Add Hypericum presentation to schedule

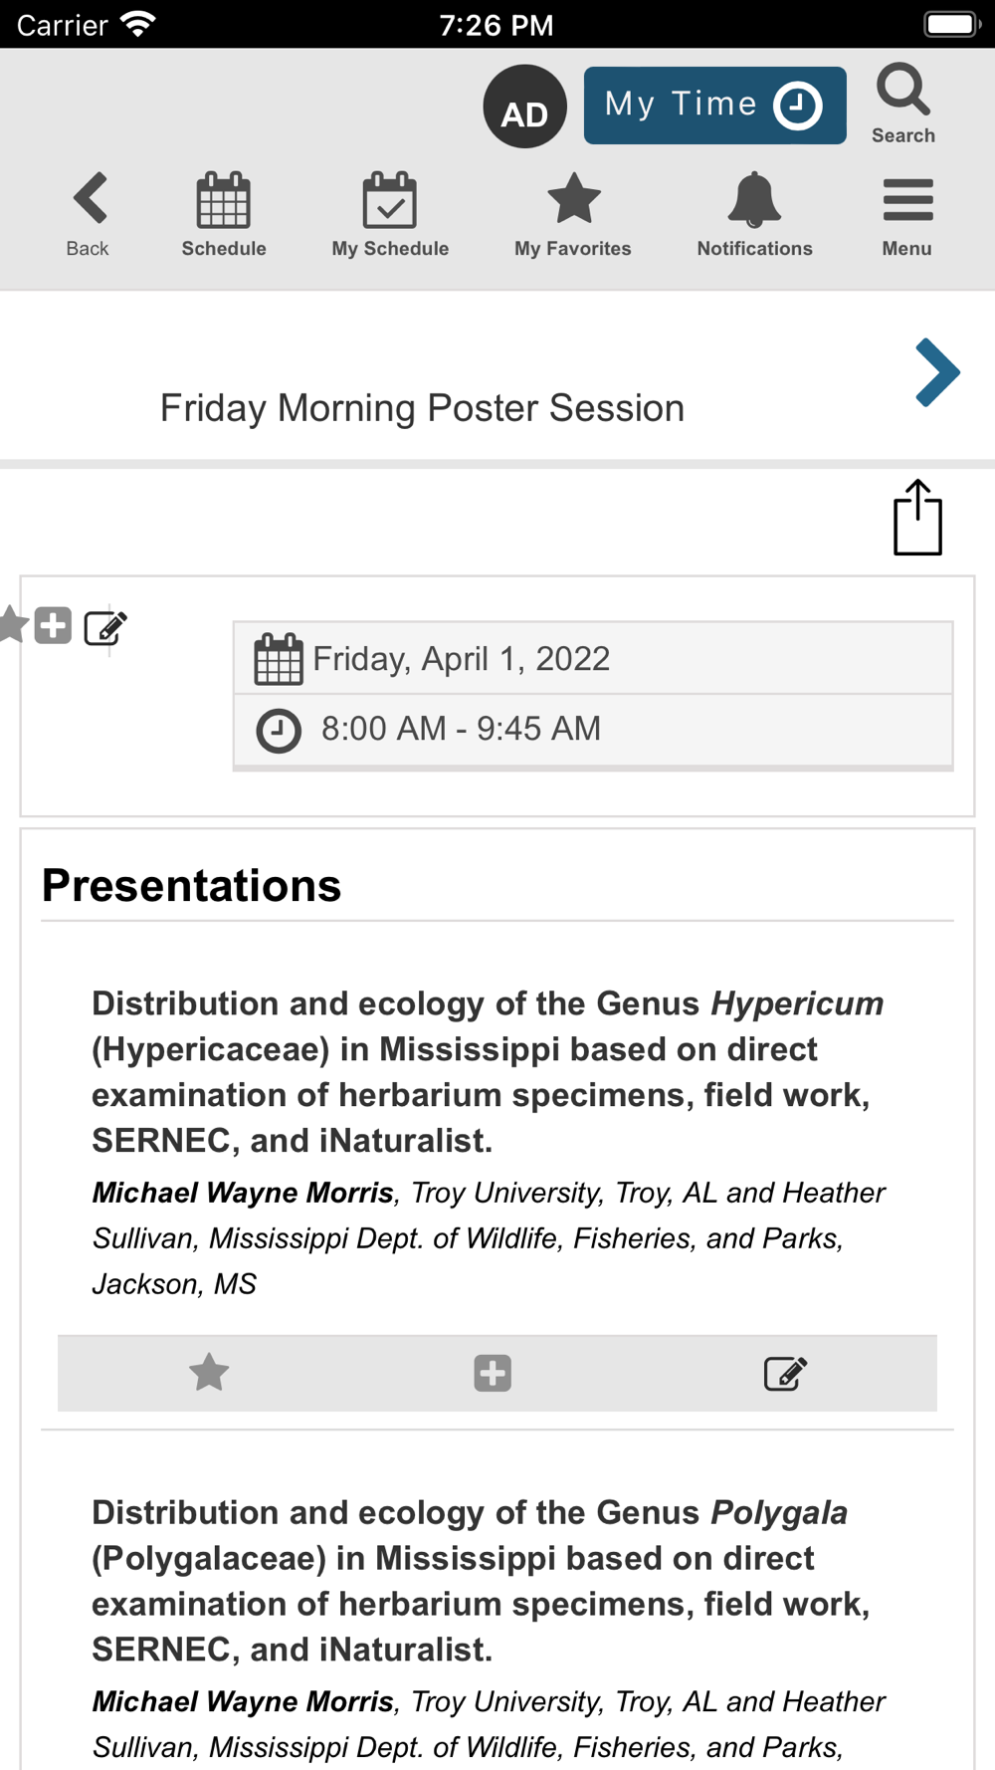click(493, 1373)
